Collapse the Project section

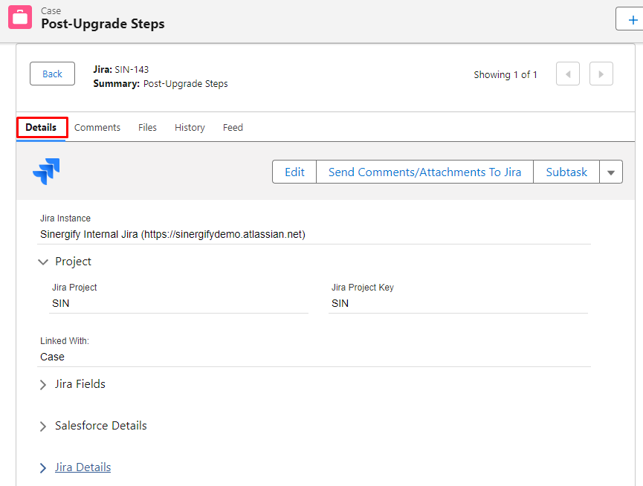pos(43,262)
